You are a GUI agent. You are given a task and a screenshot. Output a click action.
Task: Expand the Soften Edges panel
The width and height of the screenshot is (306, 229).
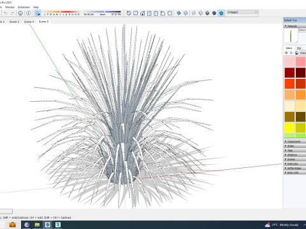click(x=295, y=168)
